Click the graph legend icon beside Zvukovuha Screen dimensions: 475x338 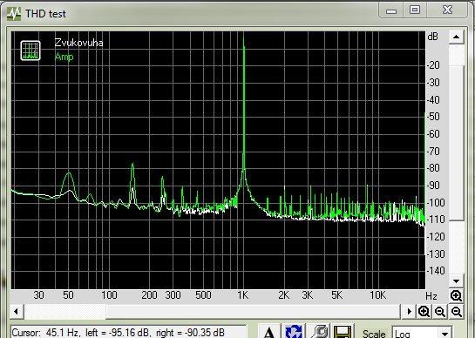tap(31, 51)
